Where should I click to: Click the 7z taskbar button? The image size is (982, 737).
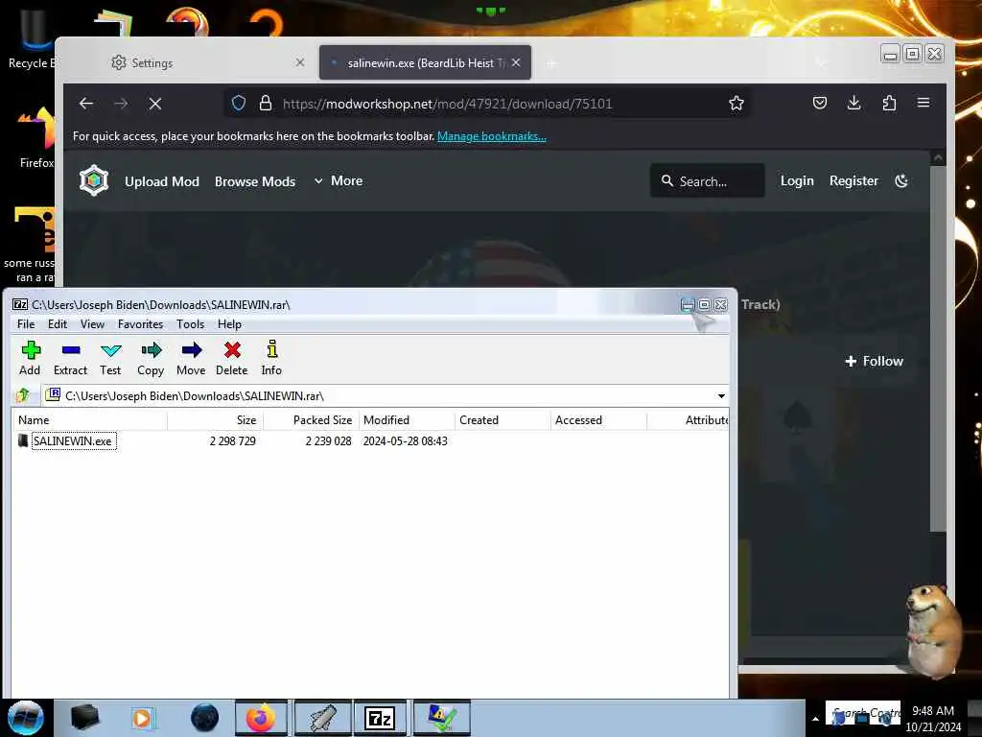[x=380, y=718]
